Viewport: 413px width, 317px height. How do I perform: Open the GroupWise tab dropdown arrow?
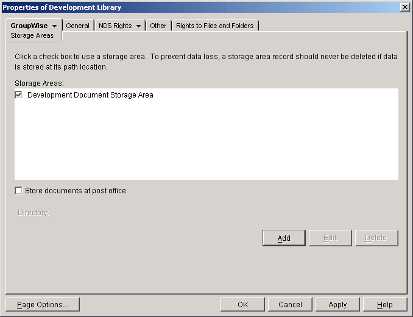click(55, 26)
